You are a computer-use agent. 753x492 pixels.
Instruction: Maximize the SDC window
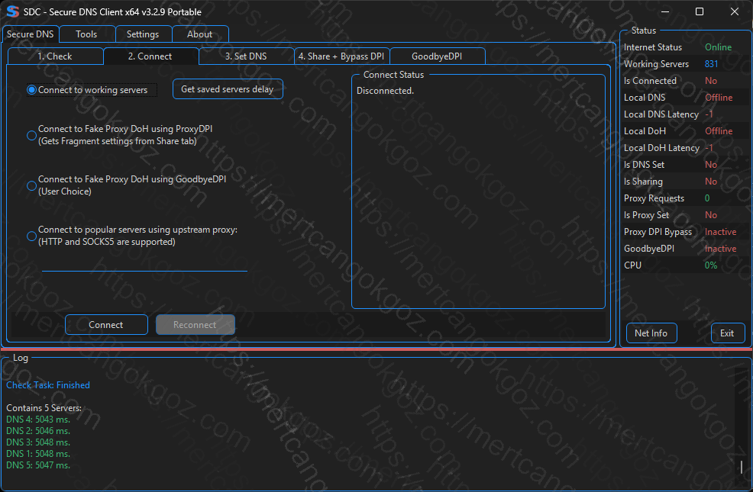pos(700,11)
